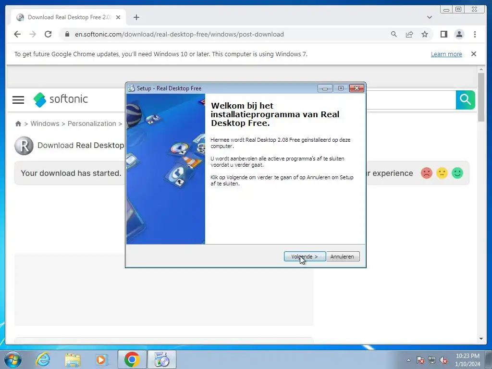Switch to Chrome in the taskbar
This screenshot has width=492, height=369.
[x=132, y=359]
